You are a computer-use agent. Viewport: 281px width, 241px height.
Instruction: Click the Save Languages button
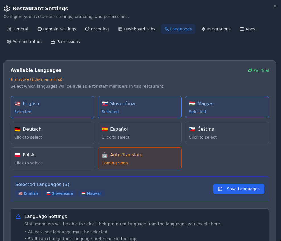click(239, 189)
